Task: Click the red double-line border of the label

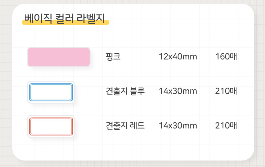Action: pos(51,119)
